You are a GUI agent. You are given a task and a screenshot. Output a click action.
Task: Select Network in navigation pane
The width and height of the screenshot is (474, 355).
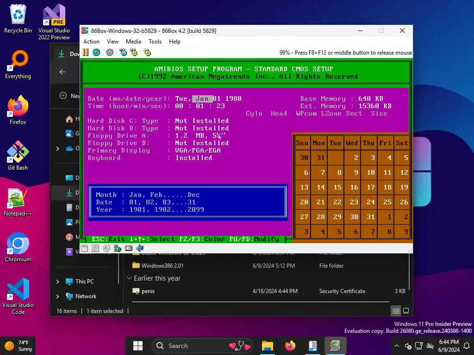pyautogui.click(x=81, y=296)
